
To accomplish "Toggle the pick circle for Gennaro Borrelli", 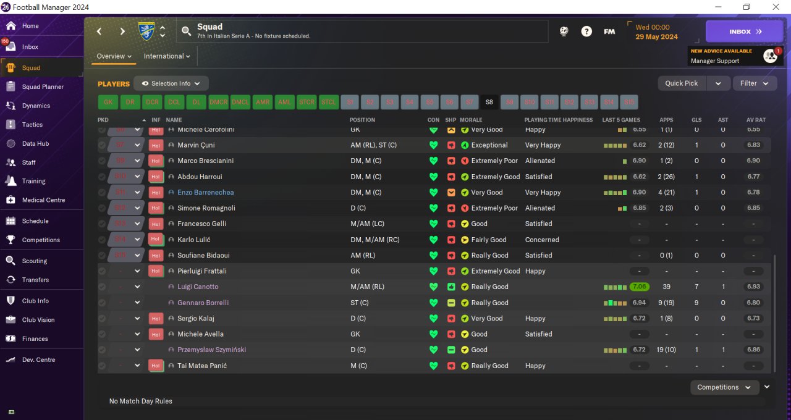I will pyautogui.click(x=102, y=303).
